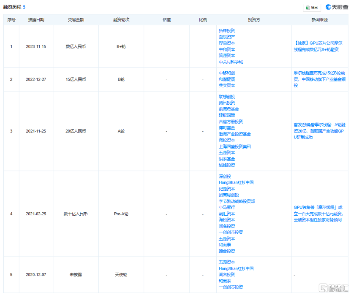Open 一创创芯投资 in the Pre-A轮 row

231,233
